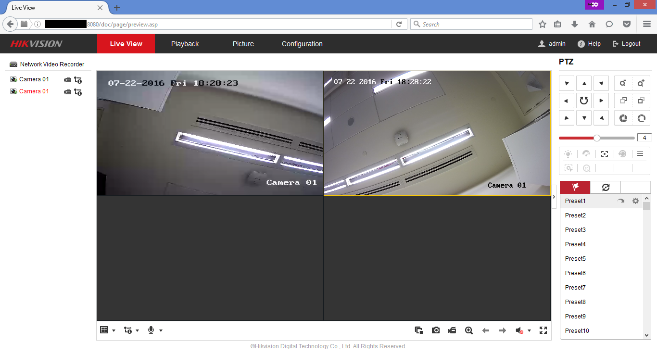Toggle recording for first Camera 01

click(x=68, y=80)
